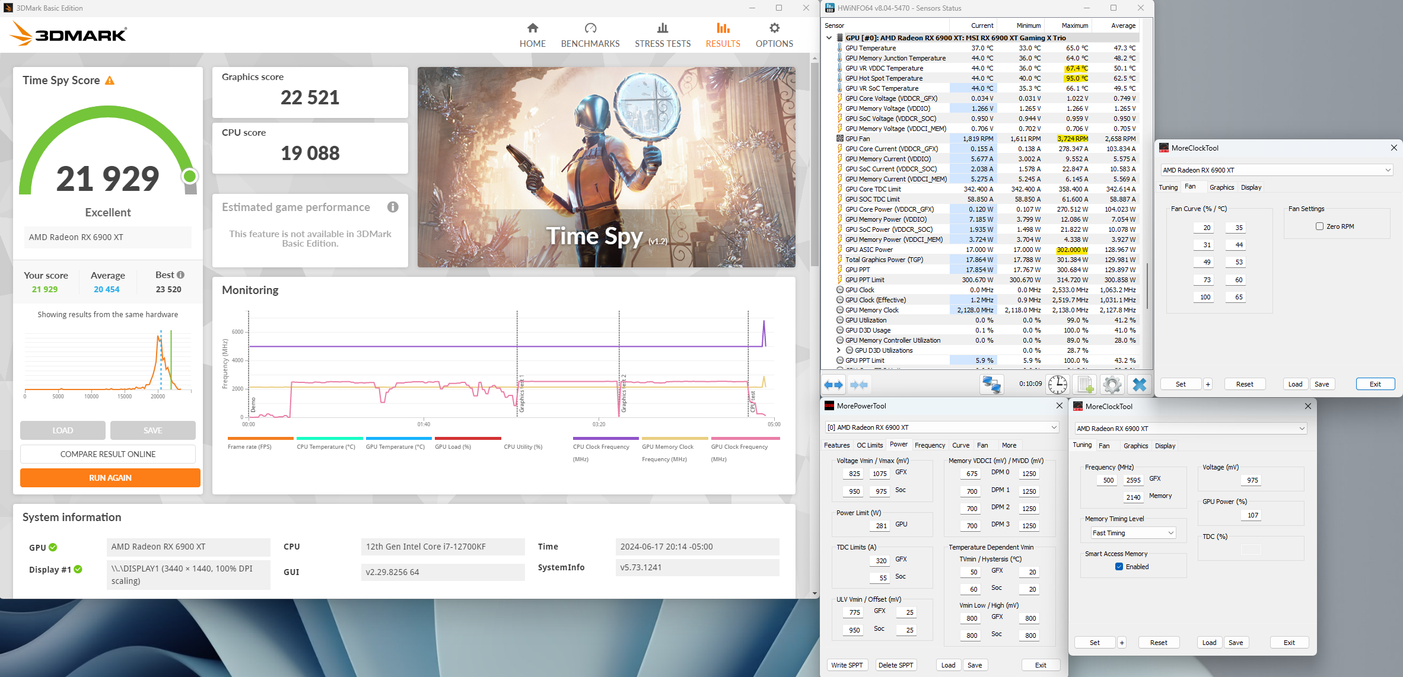Toggle the Zero RPM checkbox
The image size is (1403, 677).
1319,226
